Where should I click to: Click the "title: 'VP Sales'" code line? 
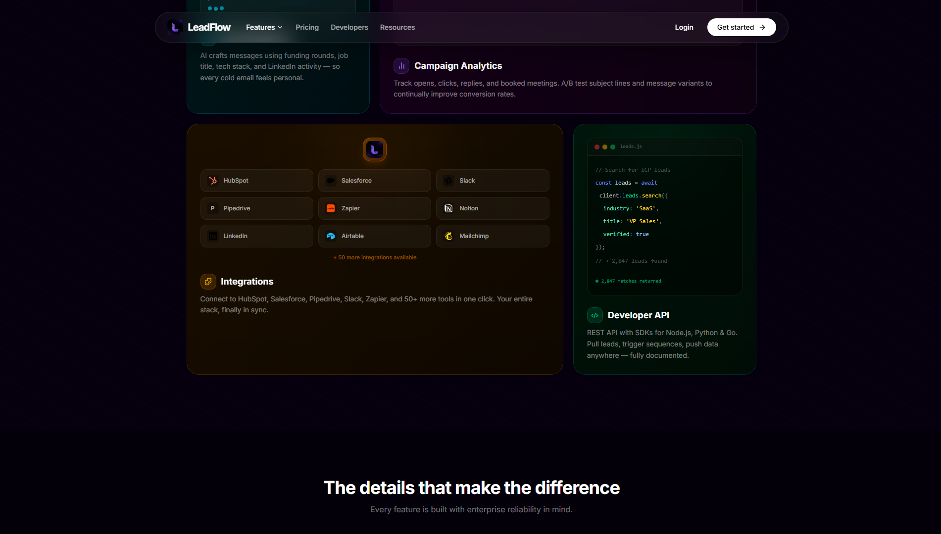(632, 221)
